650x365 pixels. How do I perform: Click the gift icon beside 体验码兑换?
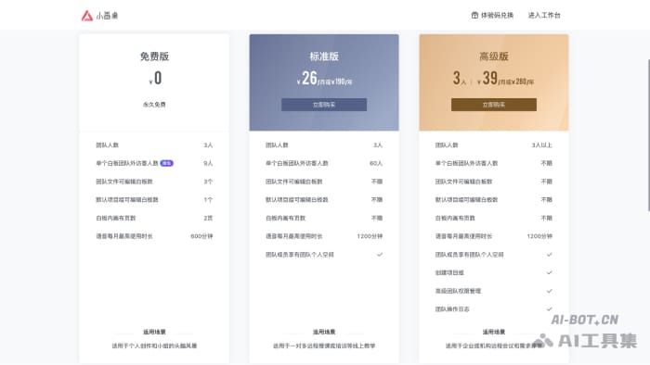coord(474,16)
